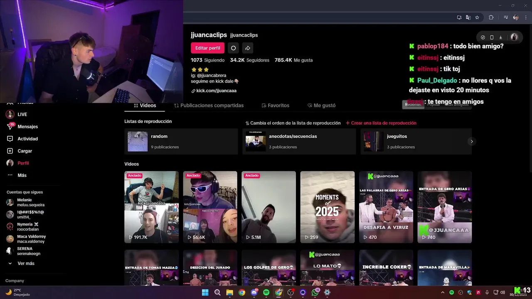This screenshot has width=532, height=299.
Task: Open OBS Studio from the taskbar
Action: [x=291, y=292]
